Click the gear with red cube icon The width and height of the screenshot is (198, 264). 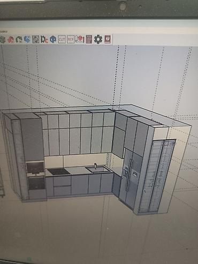click(x=44, y=39)
